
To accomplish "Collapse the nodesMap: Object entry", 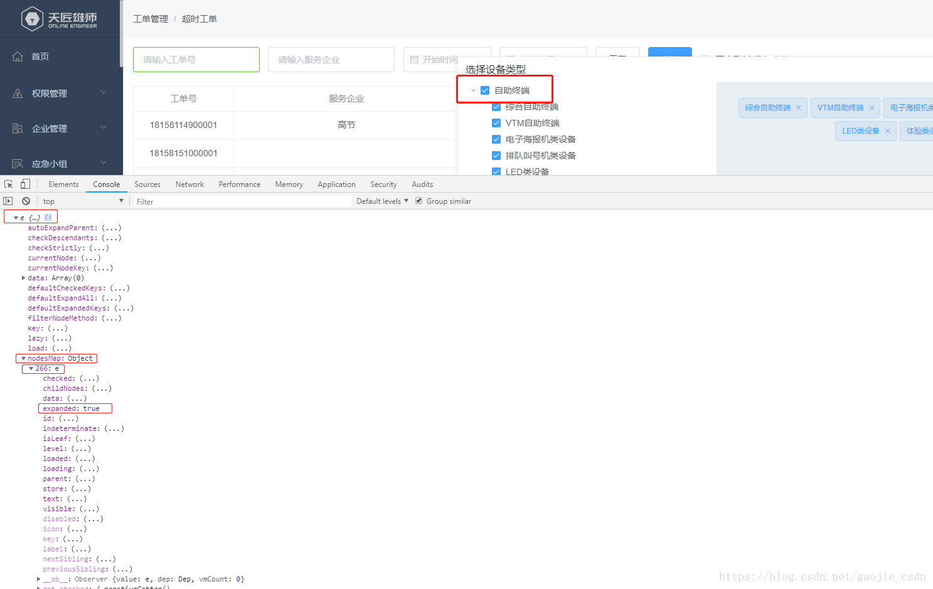I will click(x=24, y=358).
